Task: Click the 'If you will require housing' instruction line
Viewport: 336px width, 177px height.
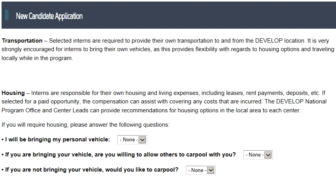Action: (x=86, y=125)
